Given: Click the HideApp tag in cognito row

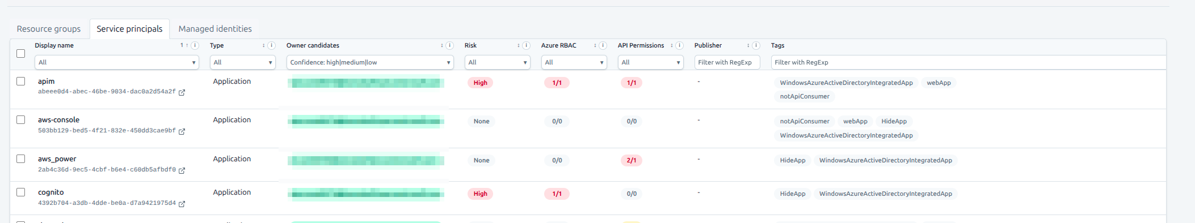Looking at the screenshot, I should pos(793,194).
